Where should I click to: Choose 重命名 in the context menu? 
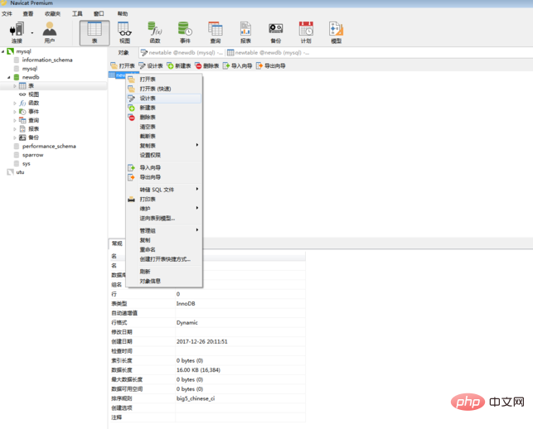(x=164, y=249)
